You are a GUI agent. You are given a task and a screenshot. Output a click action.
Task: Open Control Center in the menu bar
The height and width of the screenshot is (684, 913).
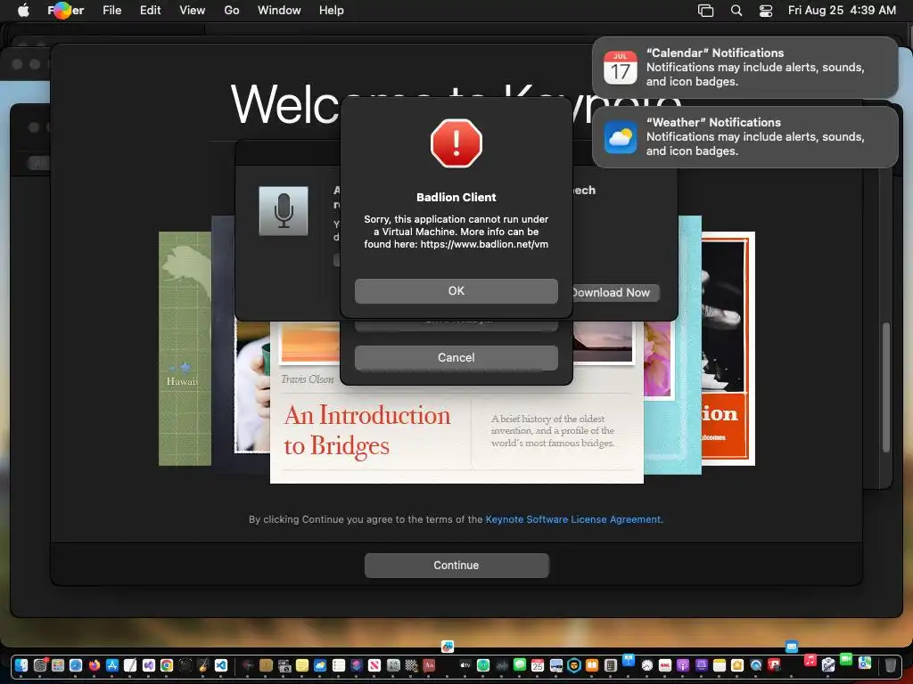point(766,11)
